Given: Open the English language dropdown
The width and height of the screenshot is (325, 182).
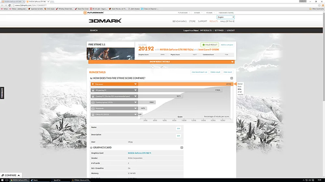Looking at the screenshot, I should (225, 17).
